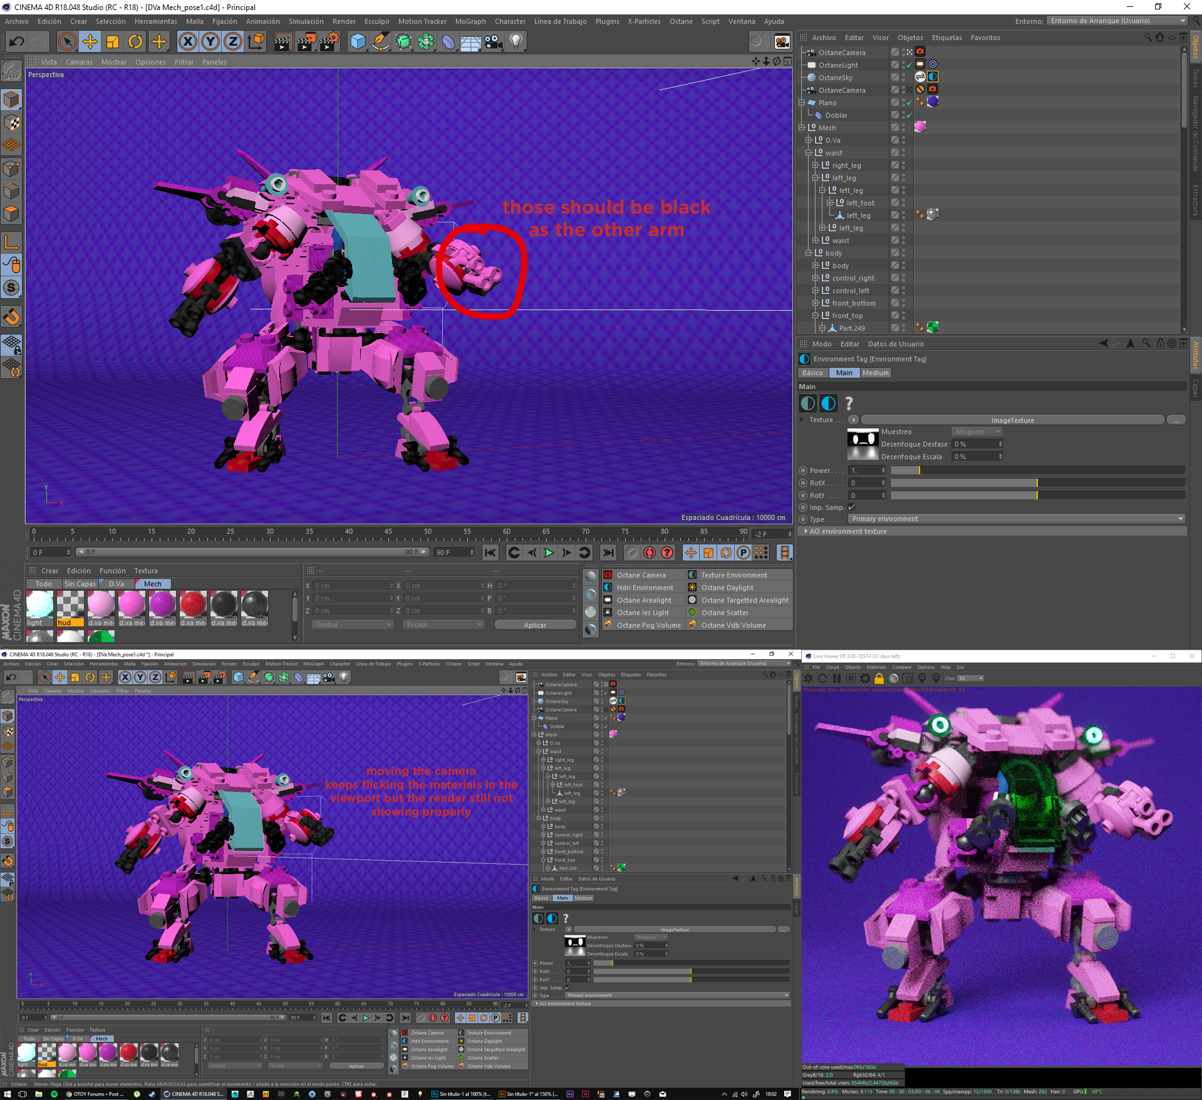Click the restart render icon in Live Viewer

point(822,678)
